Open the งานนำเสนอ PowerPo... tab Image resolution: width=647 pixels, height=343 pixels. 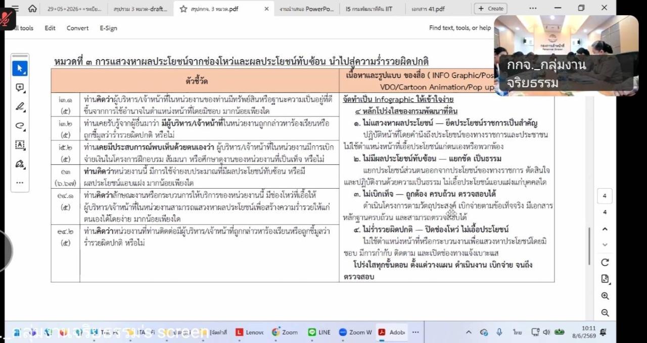[306, 9]
